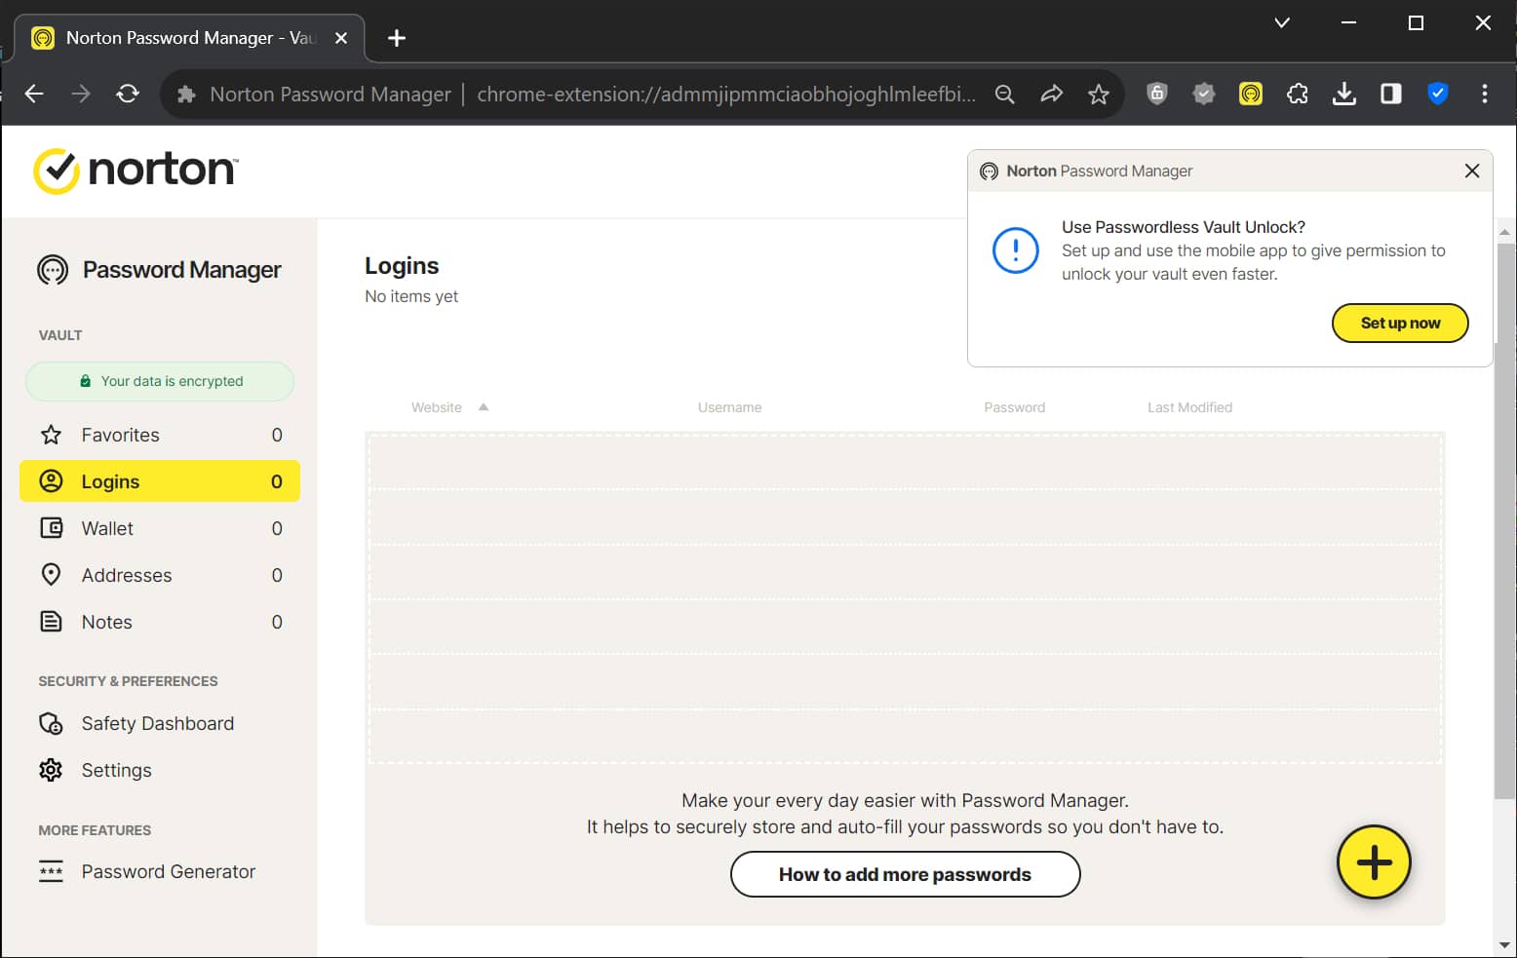The height and width of the screenshot is (958, 1517).
Task: Click the scrollbar down arrow
Action: (x=1504, y=944)
